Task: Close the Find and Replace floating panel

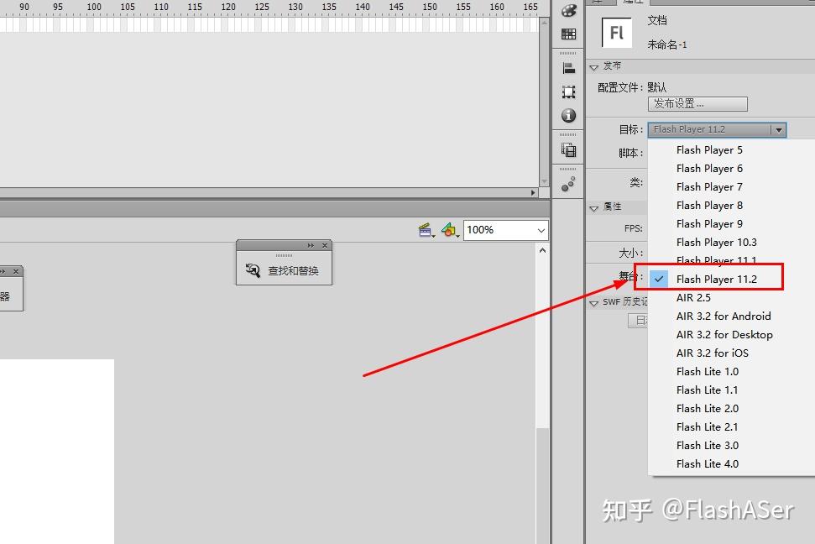Action: point(325,245)
